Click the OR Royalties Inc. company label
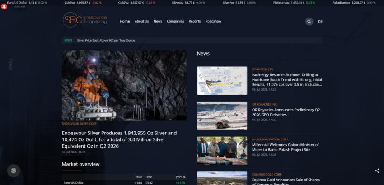This screenshot has width=384, height=185. pos(265,105)
